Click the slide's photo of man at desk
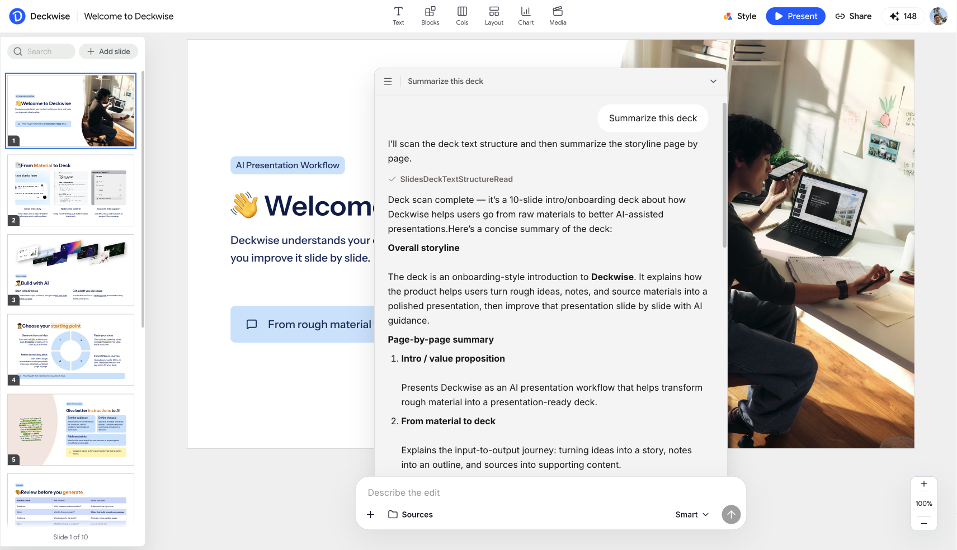 tap(821, 244)
